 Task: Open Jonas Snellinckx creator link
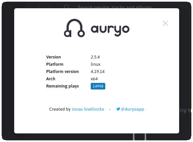coord(88,109)
